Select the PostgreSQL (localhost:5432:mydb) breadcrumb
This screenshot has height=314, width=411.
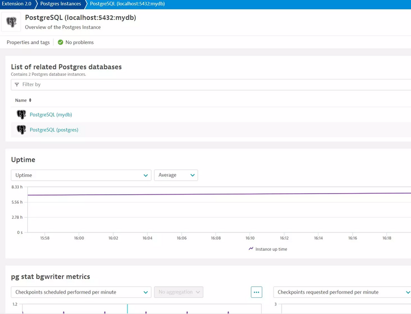(x=127, y=4)
